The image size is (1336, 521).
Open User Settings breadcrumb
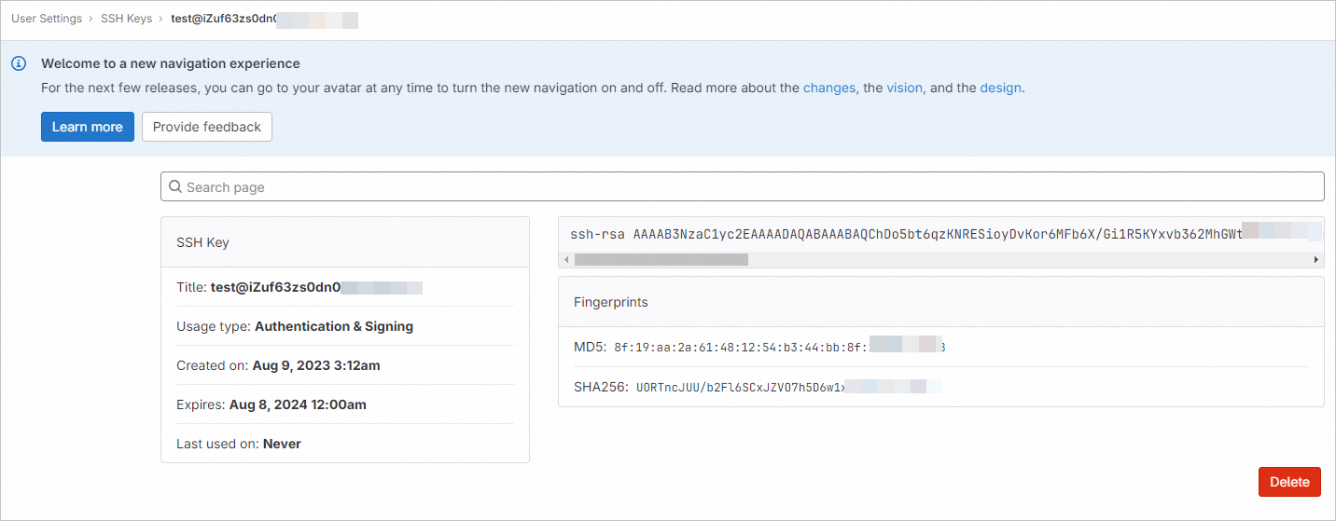coord(47,19)
